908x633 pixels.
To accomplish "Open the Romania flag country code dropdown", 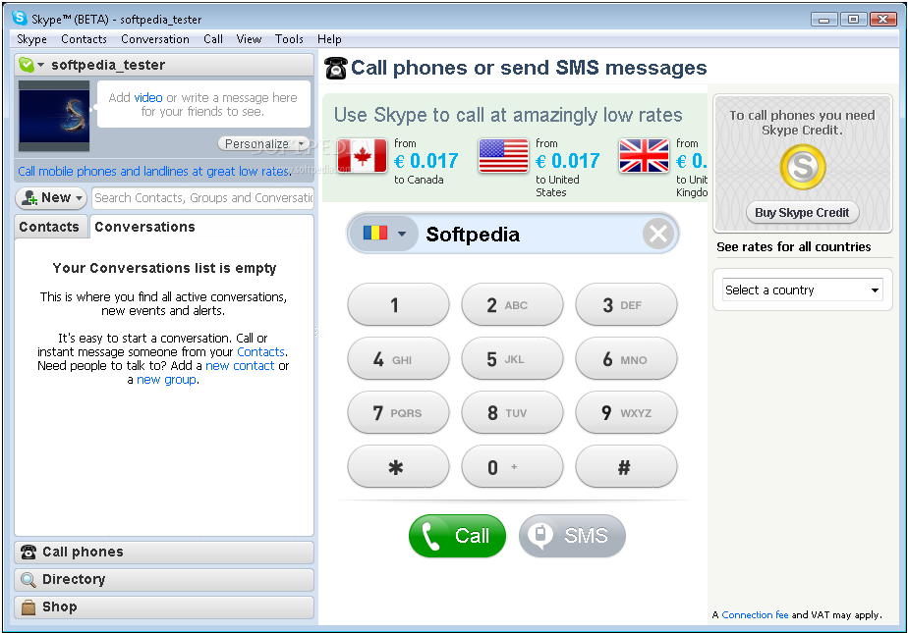I will point(384,234).
